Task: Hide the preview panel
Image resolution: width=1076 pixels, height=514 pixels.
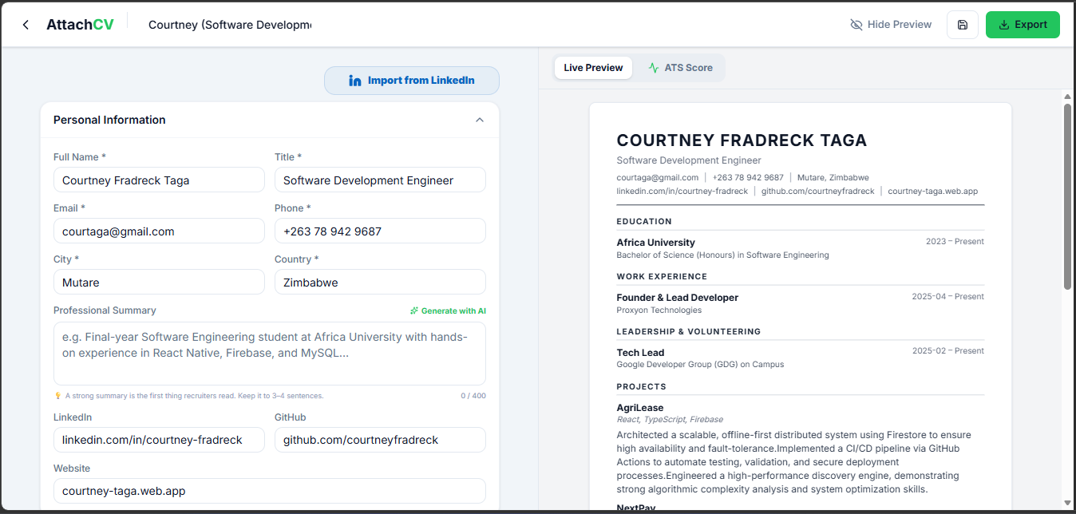Action: click(x=891, y=25)
